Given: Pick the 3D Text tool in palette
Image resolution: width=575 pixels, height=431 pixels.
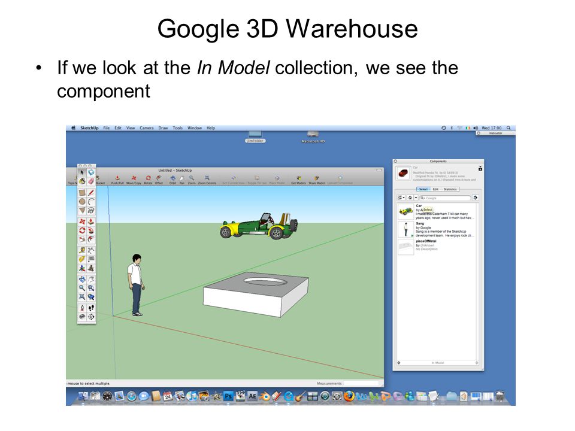Looking at the screenshot, I should coord(91,268).
